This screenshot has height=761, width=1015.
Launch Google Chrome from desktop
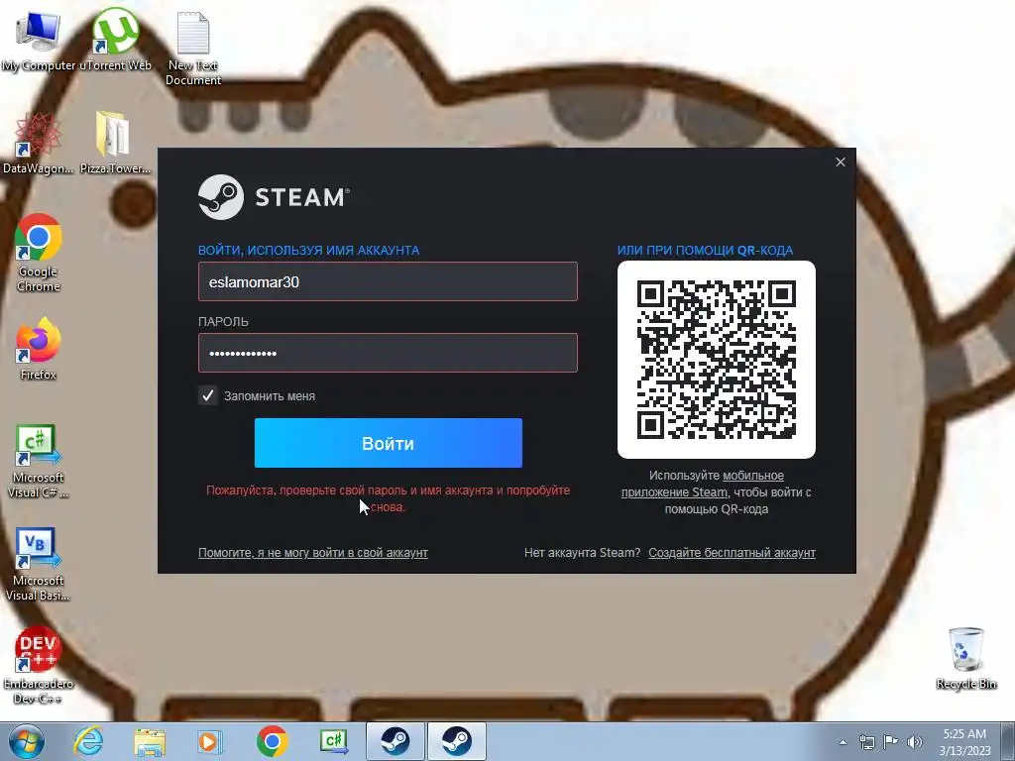[39, 254]
